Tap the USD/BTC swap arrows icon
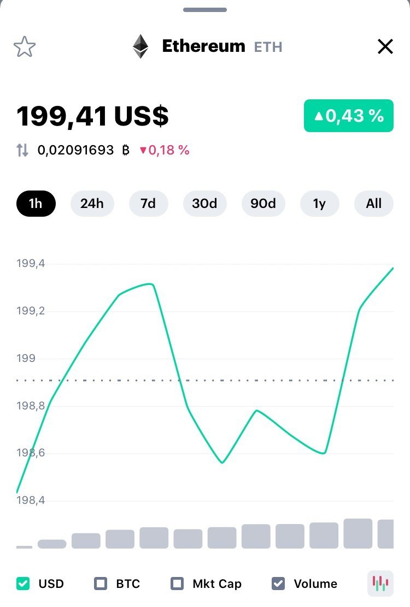 [22, 150]
